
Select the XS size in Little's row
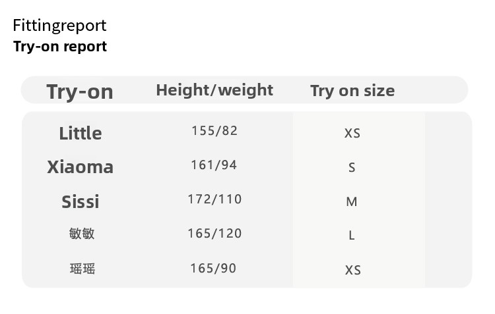tap(352, 133)
